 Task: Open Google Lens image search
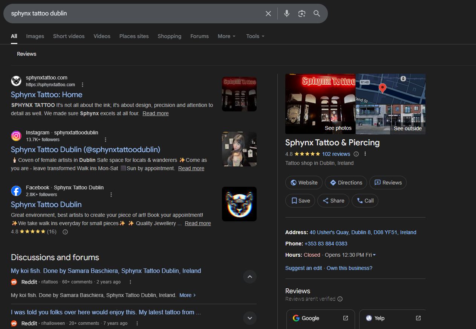[x=302, y=13]
